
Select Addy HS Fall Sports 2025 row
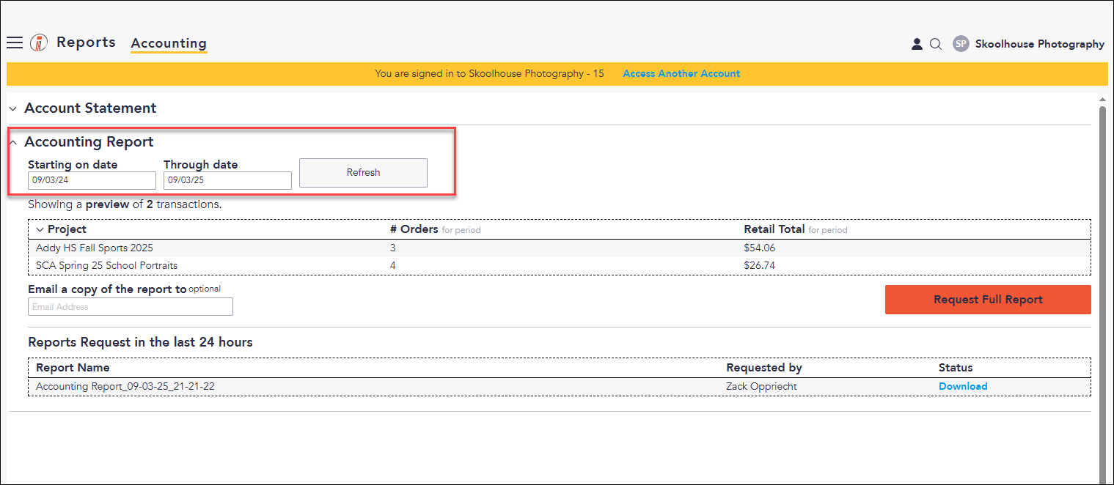coord(560,248)
